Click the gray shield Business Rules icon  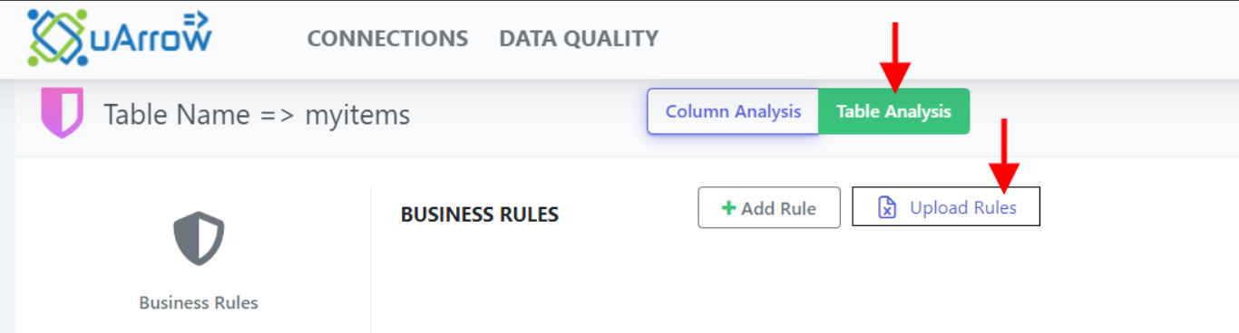pyautogui.click(x=199, y=239)
